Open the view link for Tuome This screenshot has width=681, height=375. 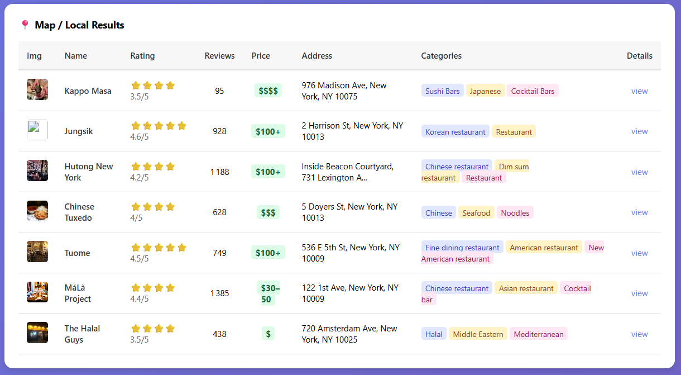[x=639, y=253]
